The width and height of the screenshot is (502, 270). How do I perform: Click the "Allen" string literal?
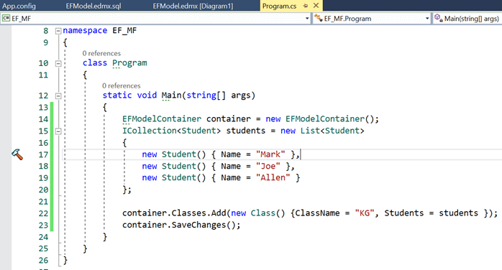coord(273,177)
